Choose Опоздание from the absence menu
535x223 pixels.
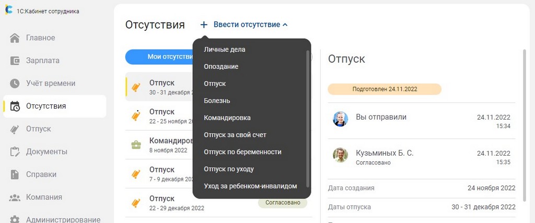pos(221,66)
